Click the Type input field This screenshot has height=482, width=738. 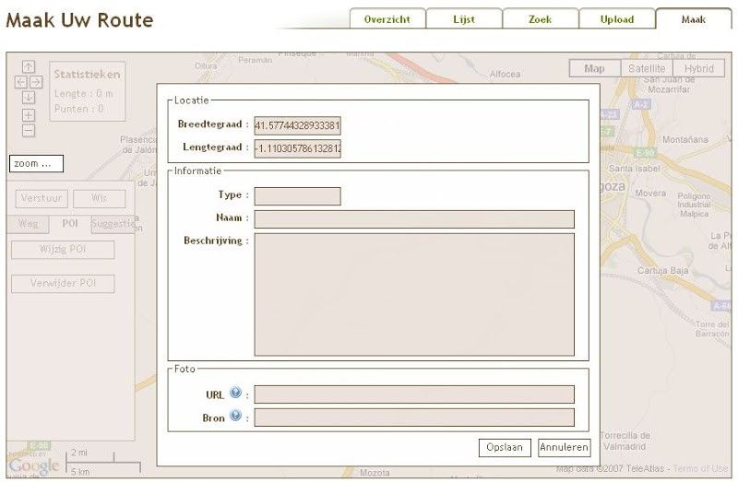[x=297, y=196]
